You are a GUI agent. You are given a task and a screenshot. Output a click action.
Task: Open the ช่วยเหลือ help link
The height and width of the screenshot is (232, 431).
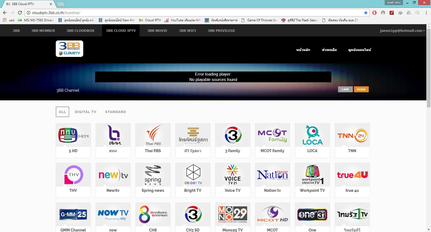[329, 50]
